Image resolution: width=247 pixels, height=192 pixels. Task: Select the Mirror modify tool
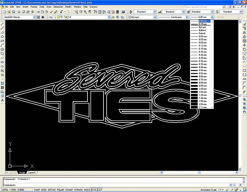point(244,32)
